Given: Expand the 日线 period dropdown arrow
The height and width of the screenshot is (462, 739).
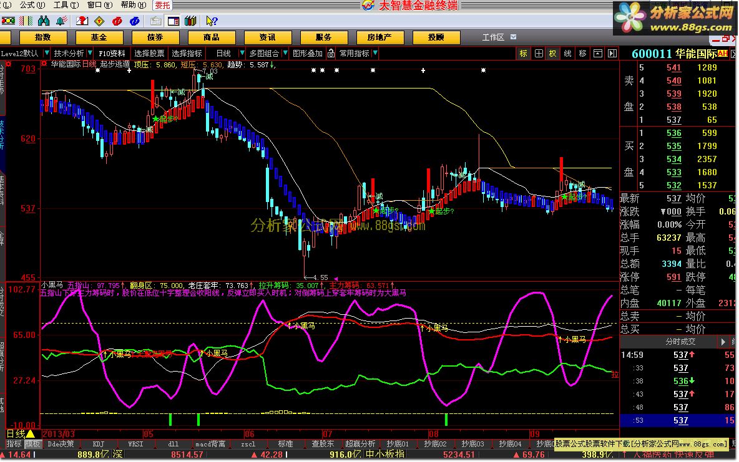Looking at the screenshot, I should 242,53.
